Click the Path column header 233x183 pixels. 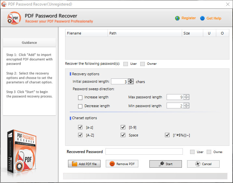145,33
